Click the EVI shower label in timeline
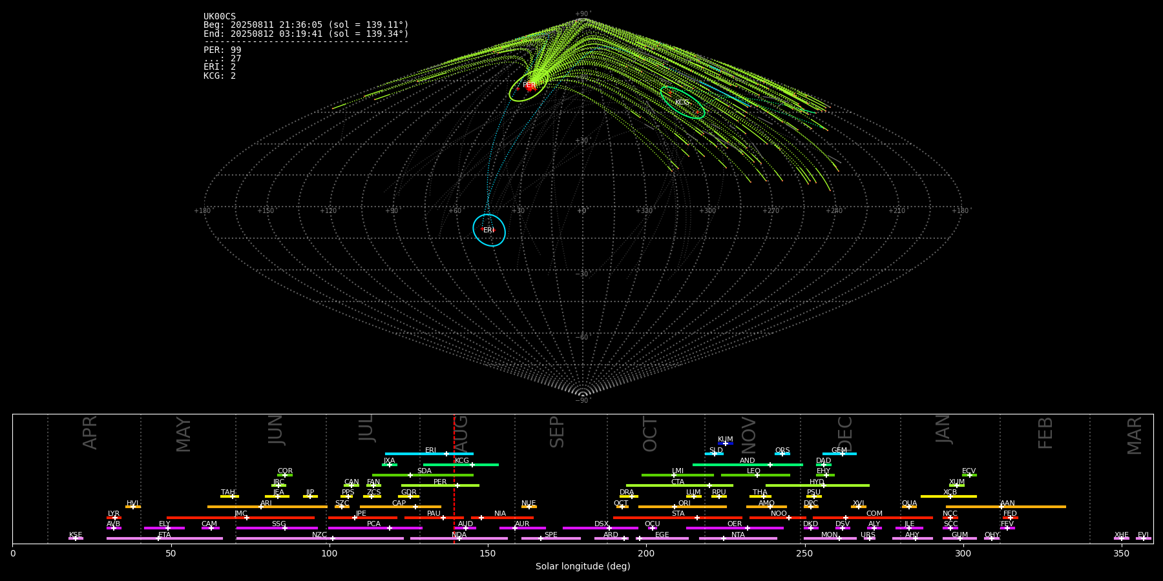Screen dimensions: 1163x581 tap(1143, 535)
